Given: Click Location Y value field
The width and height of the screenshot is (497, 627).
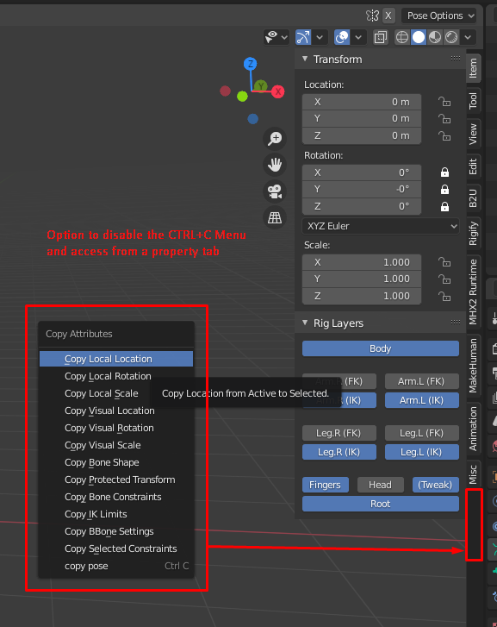Looking at the screenshot, I should pyautogui.click(x=362, y=118).
